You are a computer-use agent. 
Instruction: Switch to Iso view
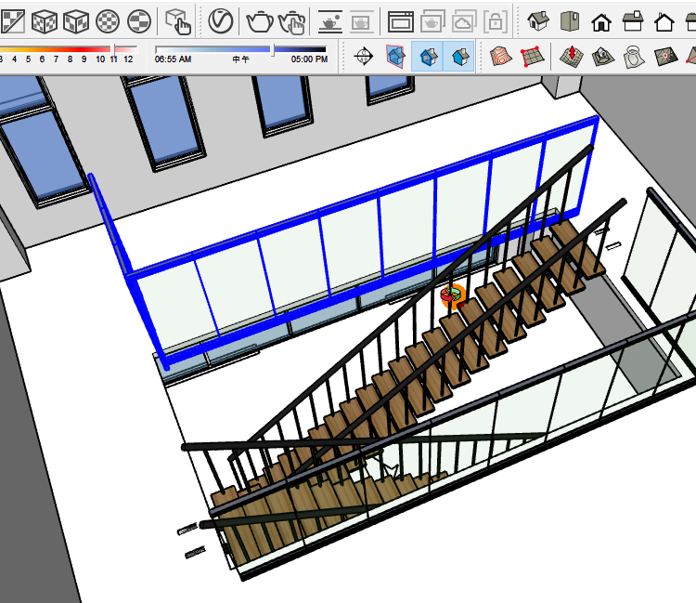tap(538, 20)
